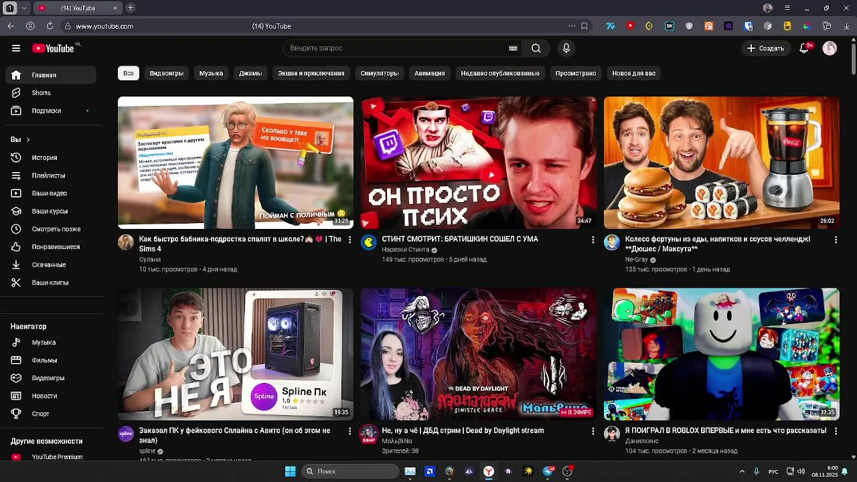Viewport: 857px width, 482px height.
Task: Select the Недавно опубликованные chip
Action: tap(500, 73)
